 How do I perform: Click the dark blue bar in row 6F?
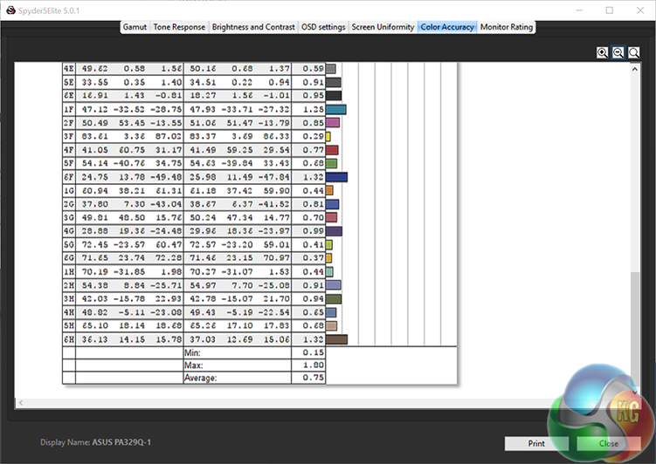(x=336, y=177)
